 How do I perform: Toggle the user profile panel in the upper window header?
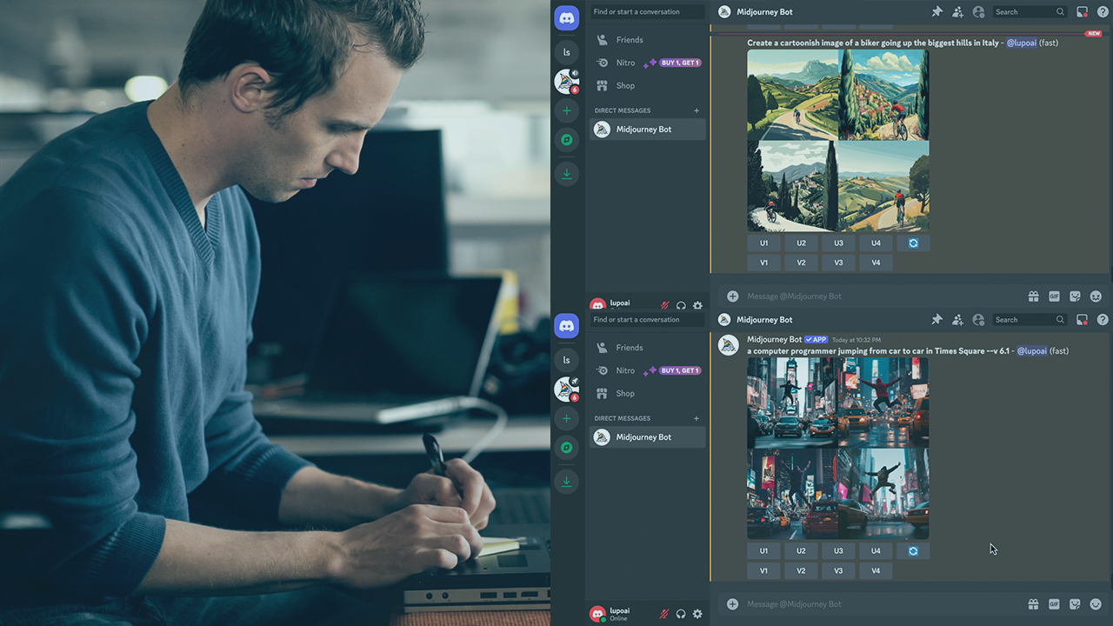coord(978,12)
